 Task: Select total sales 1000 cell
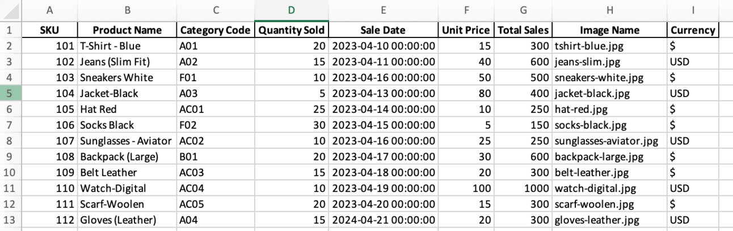click(x=523, y=188)
